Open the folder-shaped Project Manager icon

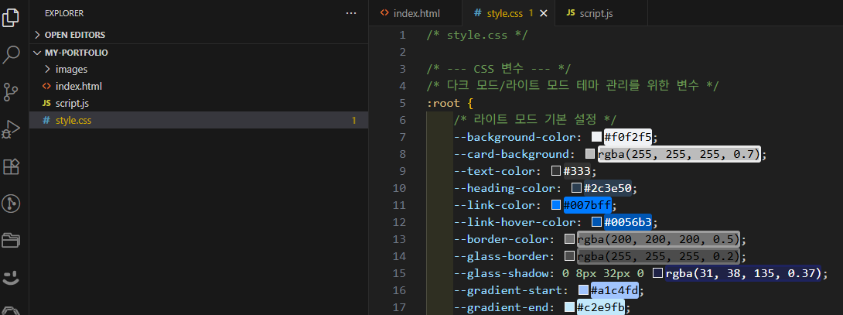click(x=11, y=240)
